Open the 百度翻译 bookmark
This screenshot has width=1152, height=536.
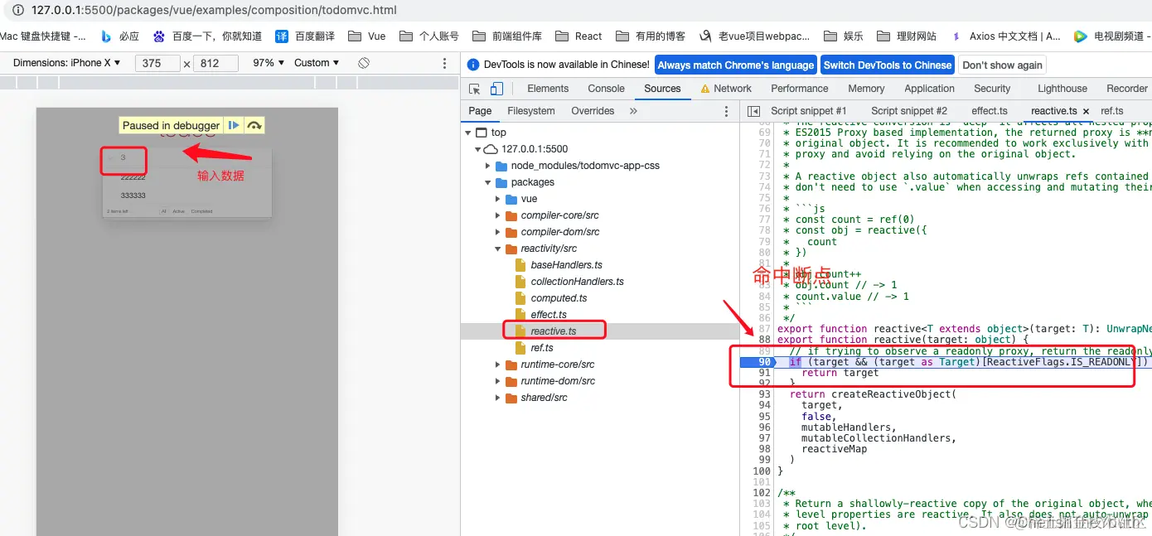[305, 36]
